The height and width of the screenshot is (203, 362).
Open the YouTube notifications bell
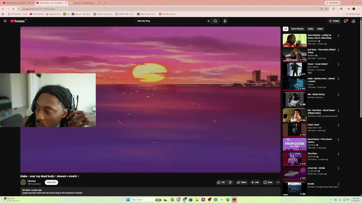pos(345,21)
